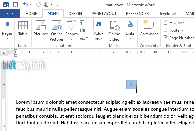194x131 pixels.
Task: Customize Quick Access Toolbar arrow
Action: (x=58, y=5)
